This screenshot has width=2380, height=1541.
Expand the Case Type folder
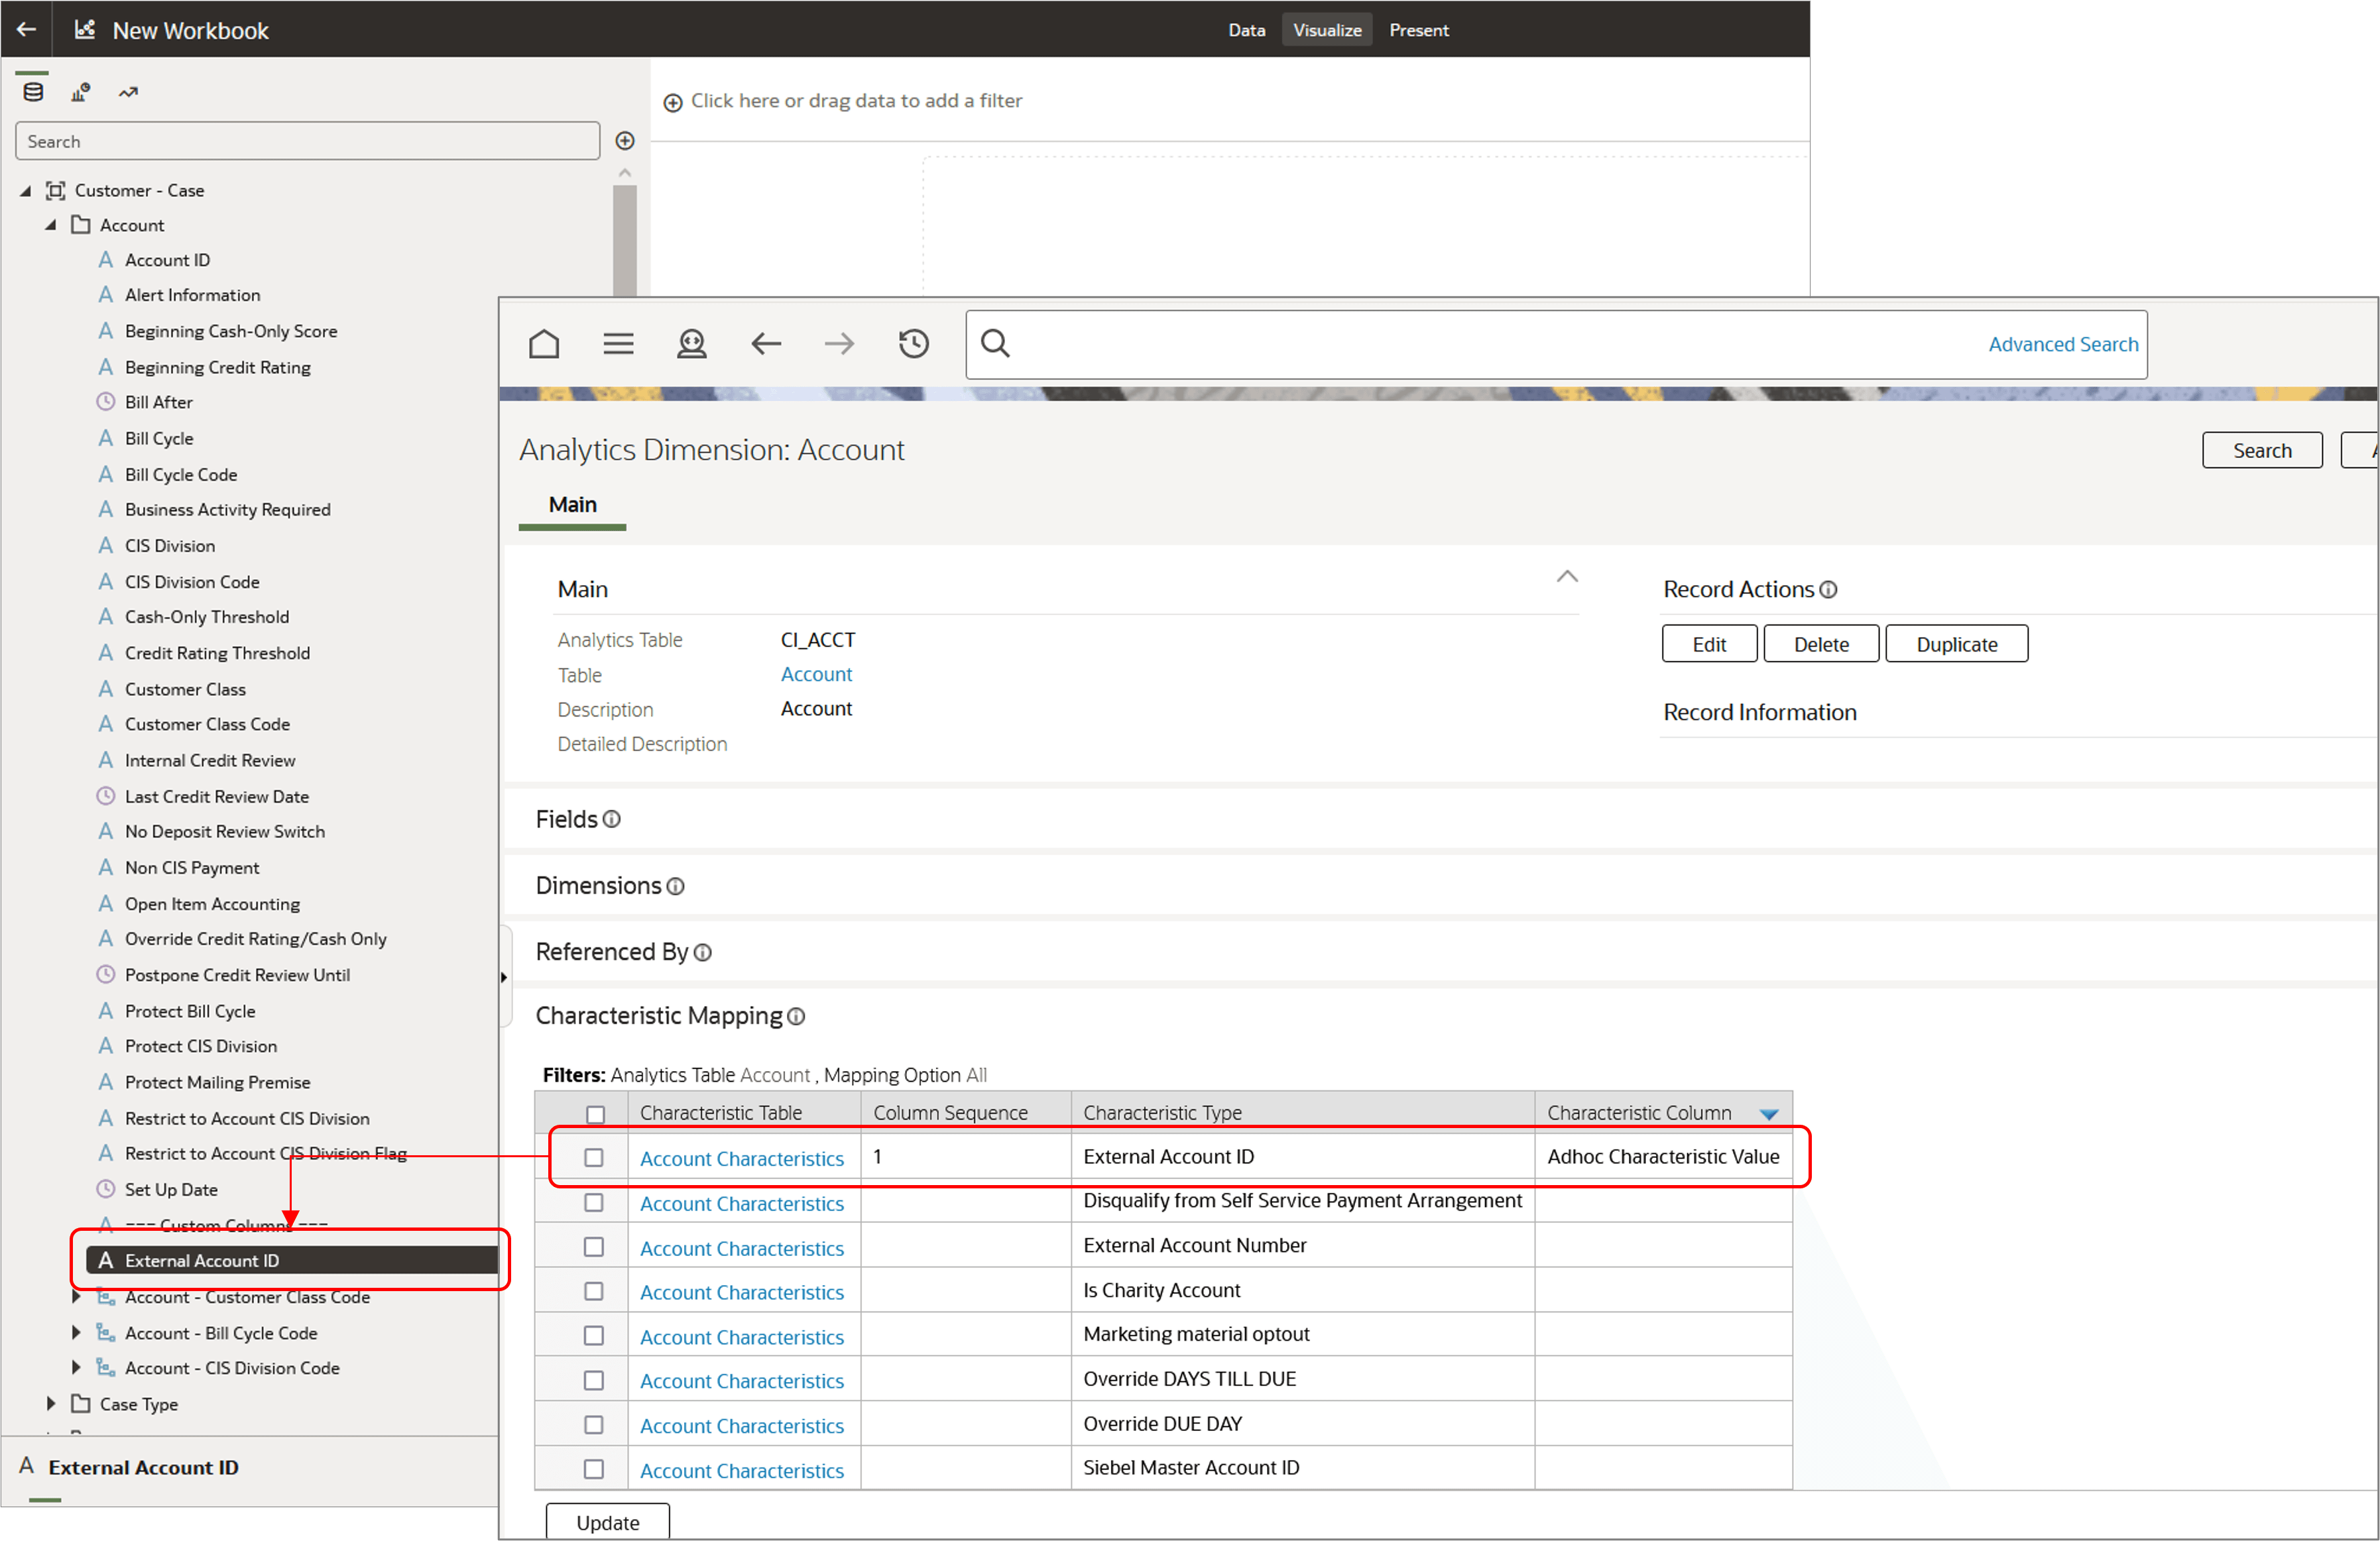[x=51, y=1403]
